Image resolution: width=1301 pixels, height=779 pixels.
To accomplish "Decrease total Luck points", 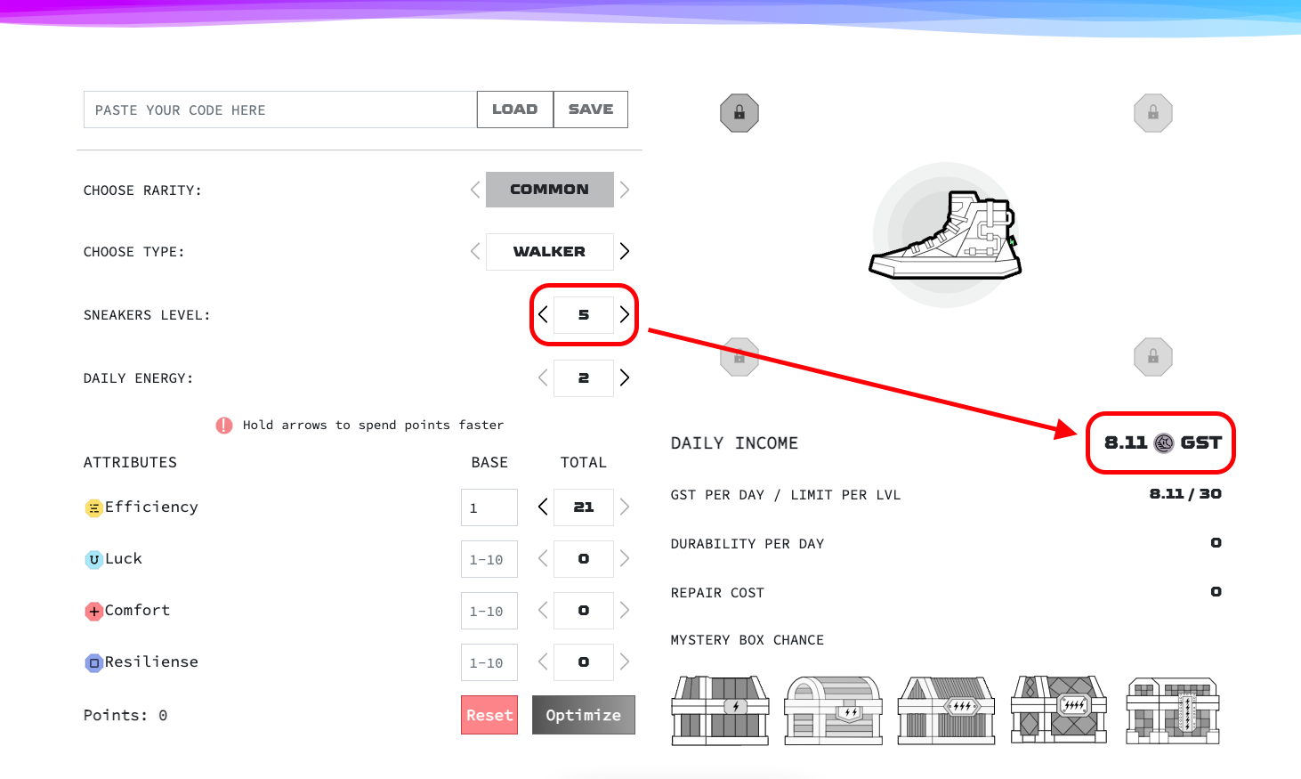I will [543, 558].
